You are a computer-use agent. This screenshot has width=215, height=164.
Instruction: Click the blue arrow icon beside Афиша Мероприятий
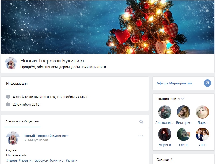pos(207,83)
